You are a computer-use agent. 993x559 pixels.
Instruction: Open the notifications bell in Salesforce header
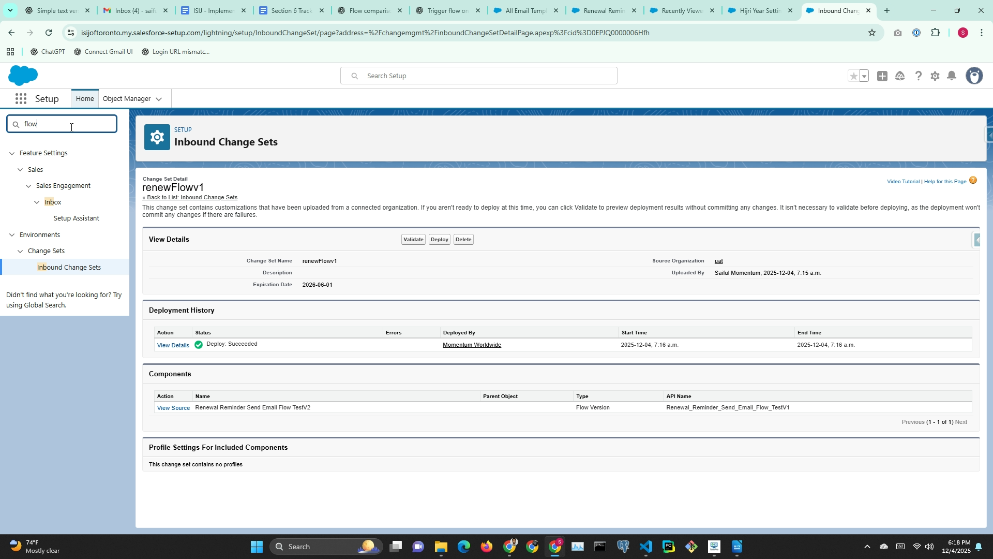tap(952, 76)
